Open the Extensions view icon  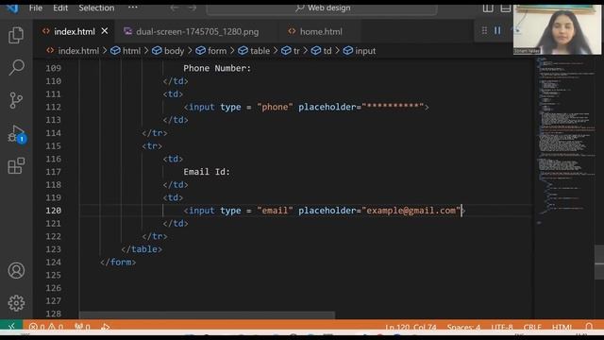pyautogui.click(x=16, y=166)
